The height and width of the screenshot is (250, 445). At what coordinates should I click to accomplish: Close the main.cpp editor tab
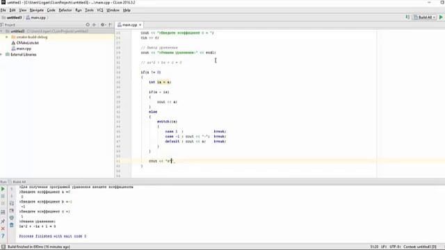pos(140,25)
